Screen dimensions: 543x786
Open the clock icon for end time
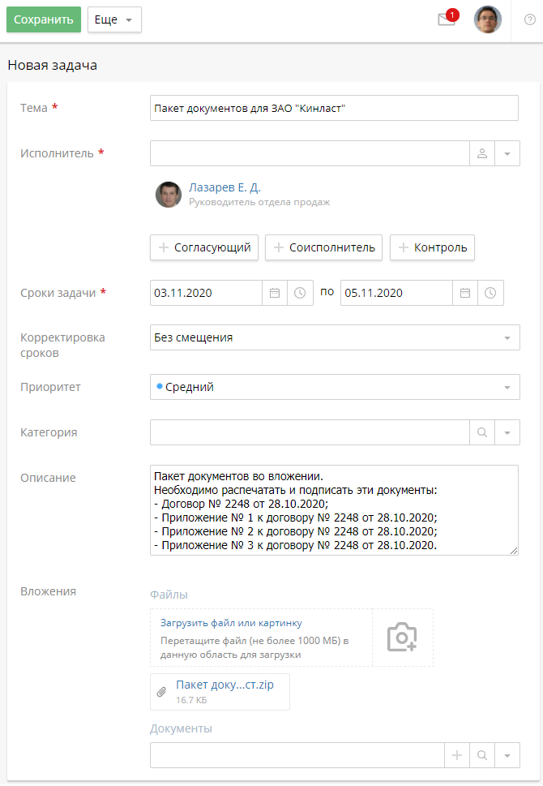tap(490, 293)
